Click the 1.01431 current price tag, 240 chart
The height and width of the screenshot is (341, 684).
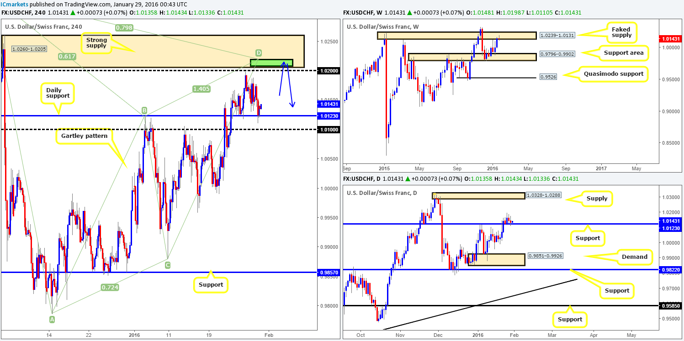(x=328, y=104)
